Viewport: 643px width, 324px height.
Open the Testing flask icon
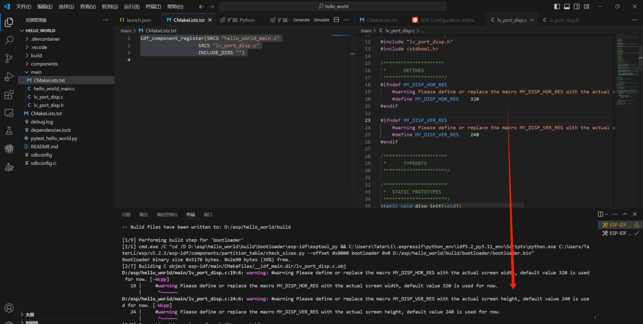point(9,131)
